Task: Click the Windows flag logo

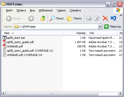Action: 118,10
